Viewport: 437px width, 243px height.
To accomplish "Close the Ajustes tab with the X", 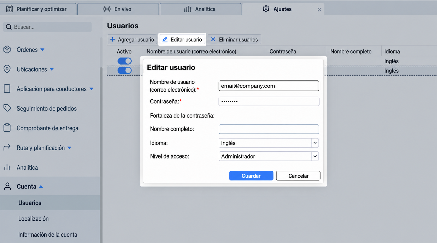I will (x=319, y=10).
